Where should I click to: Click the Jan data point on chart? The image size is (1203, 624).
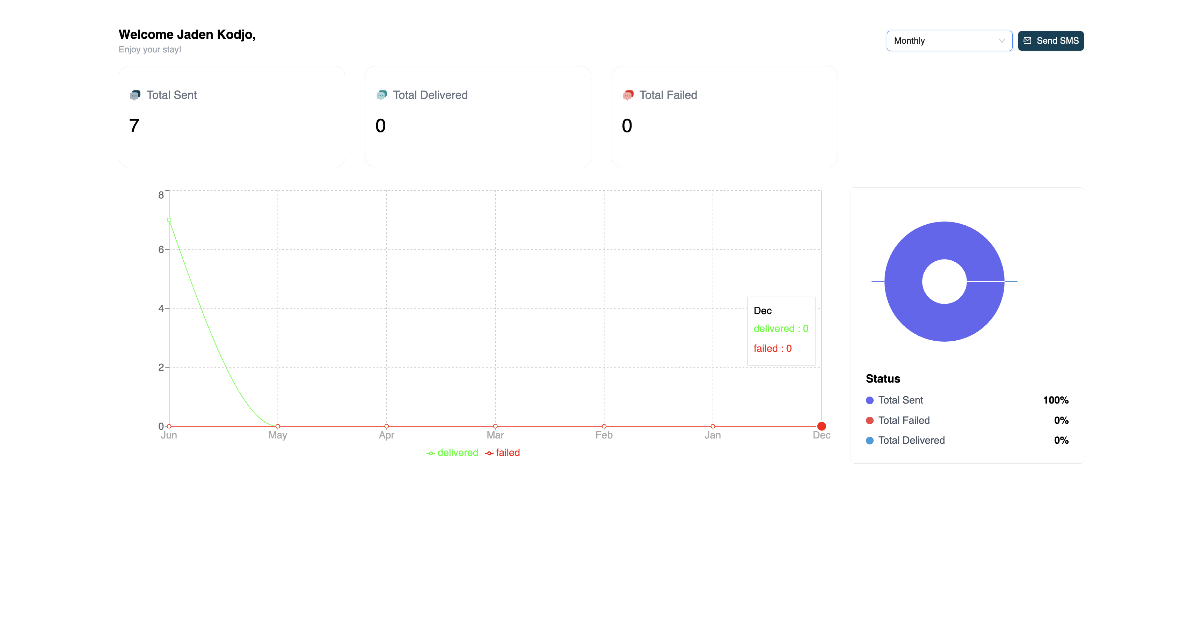click(x=713, y=426)
